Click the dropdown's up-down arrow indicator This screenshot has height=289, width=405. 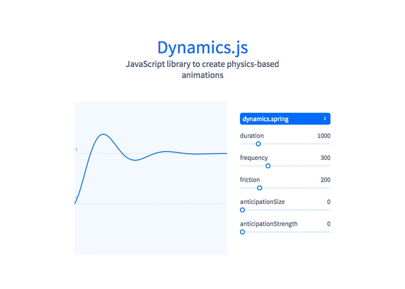pos(325,119)
